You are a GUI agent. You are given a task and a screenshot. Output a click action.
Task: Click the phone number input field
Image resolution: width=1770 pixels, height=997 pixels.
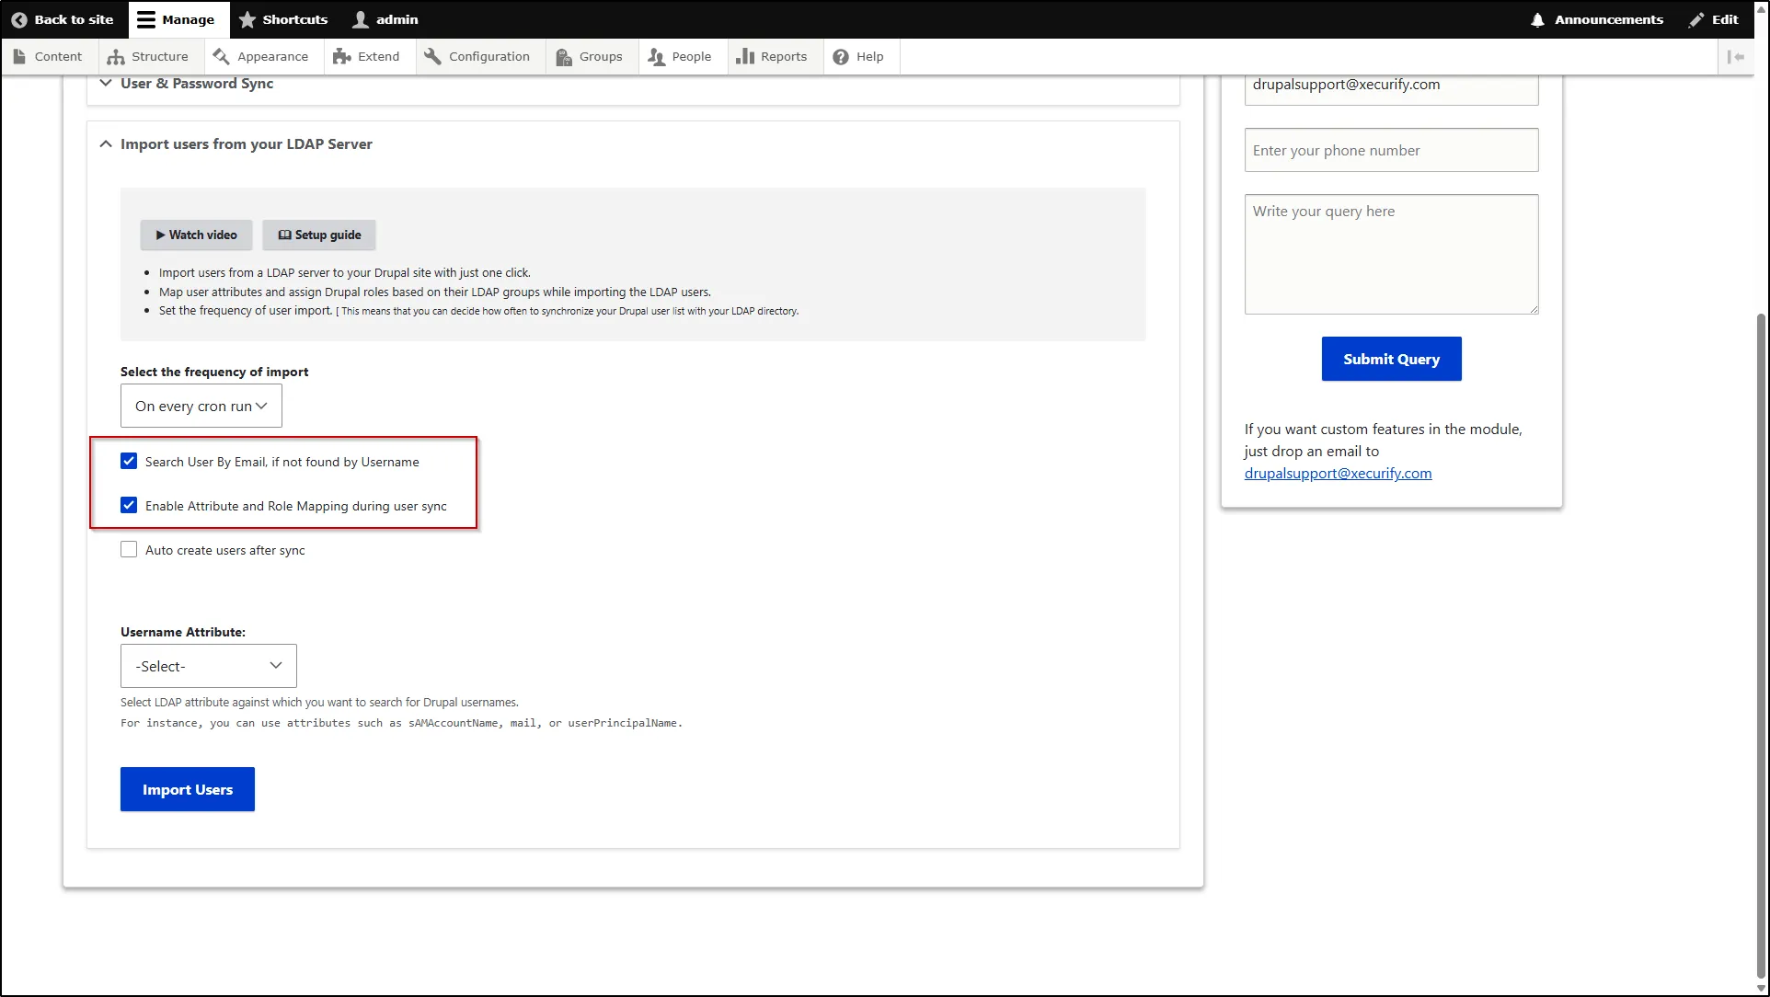pyautogui.click(x=1390, y=150)
